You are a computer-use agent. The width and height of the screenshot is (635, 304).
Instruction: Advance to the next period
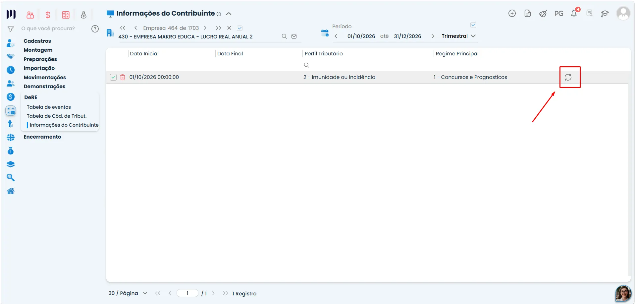433,36
